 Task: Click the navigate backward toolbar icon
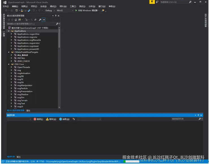pyautogui.click(x=6, y=10)
